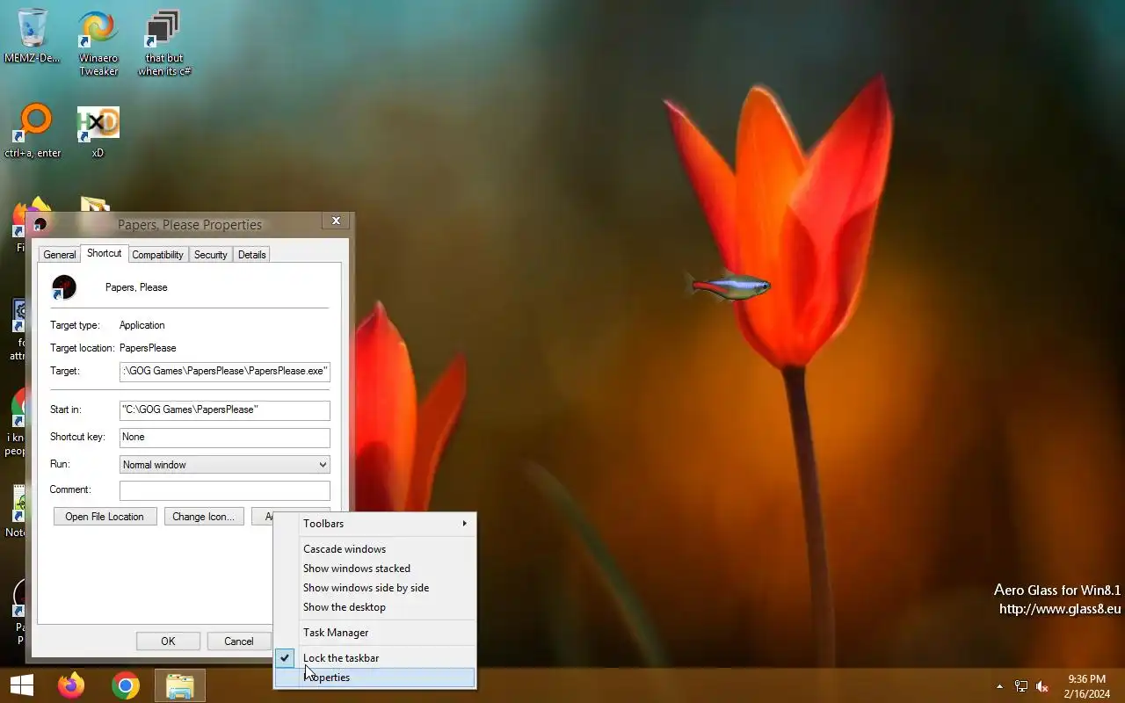Screen dimensions: 1125x703
Task: Click Cancel in the Properties dialog
Action: [238, 641]
